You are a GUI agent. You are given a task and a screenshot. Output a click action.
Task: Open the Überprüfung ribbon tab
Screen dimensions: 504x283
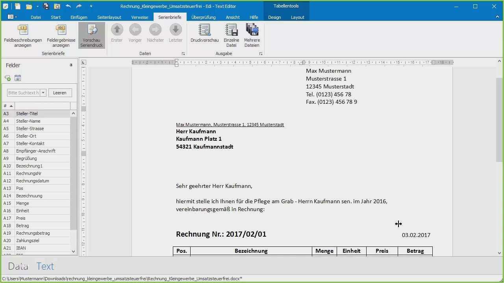click(203, 17)
